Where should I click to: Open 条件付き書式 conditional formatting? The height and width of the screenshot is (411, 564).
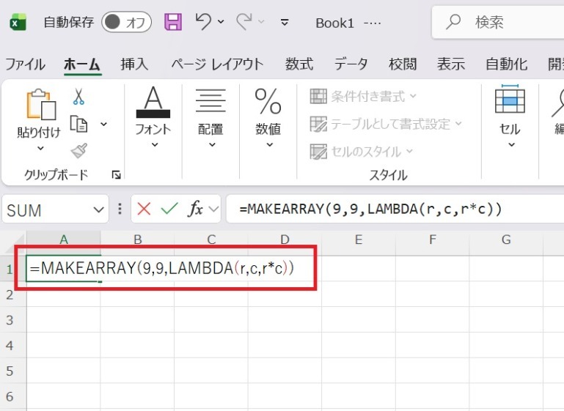(x=363, y=96)
